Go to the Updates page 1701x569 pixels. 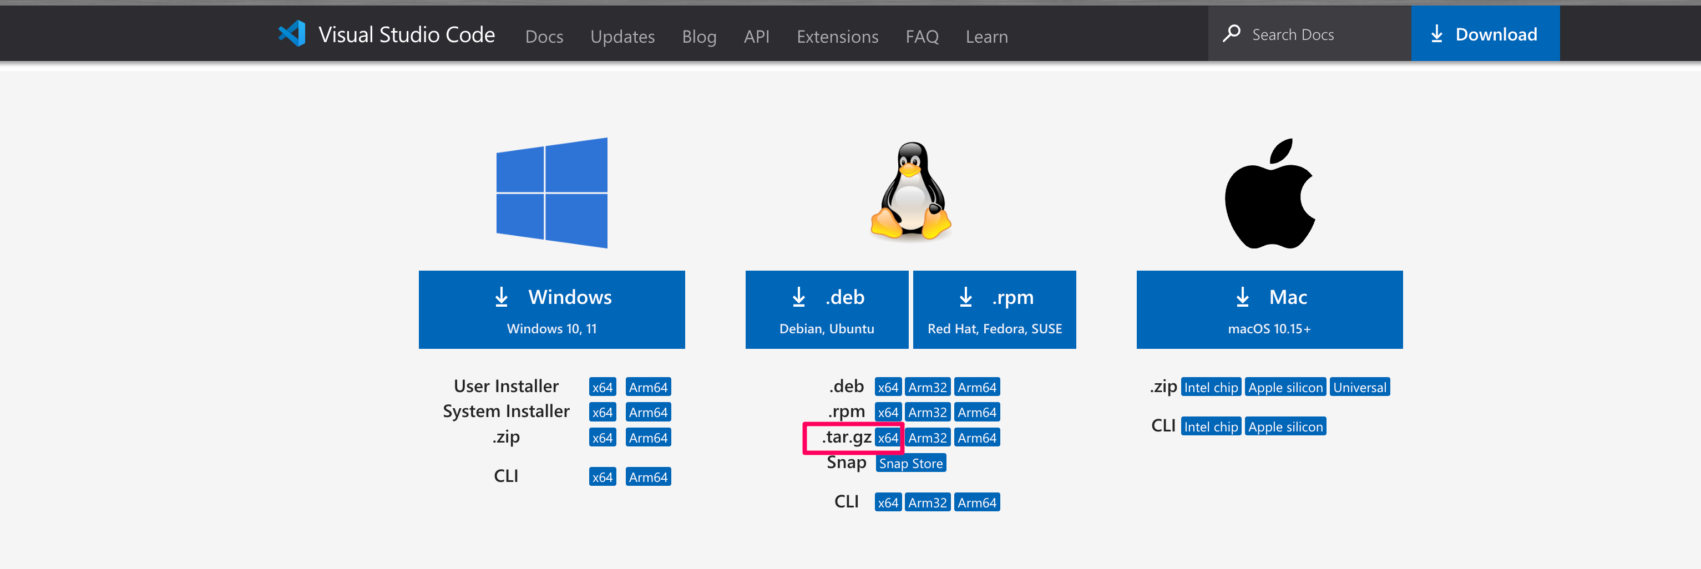click(622, 36)
